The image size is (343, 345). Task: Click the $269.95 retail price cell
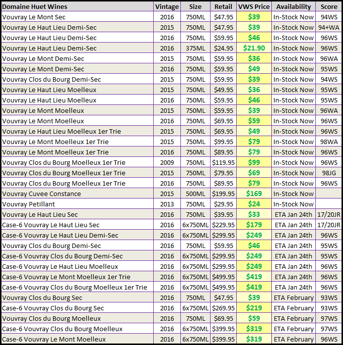[x=223, y=308]
